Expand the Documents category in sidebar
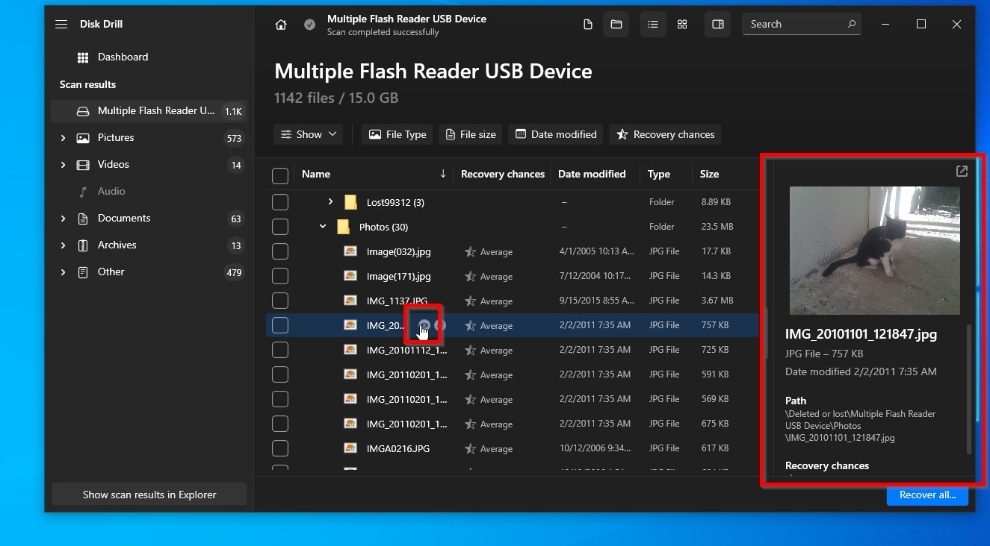This screenshot has height=546, width=990. (63, 219)
